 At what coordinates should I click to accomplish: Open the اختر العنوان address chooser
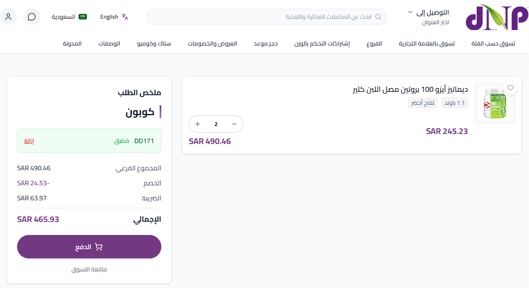pyautogui.click(x=435, y=23)
